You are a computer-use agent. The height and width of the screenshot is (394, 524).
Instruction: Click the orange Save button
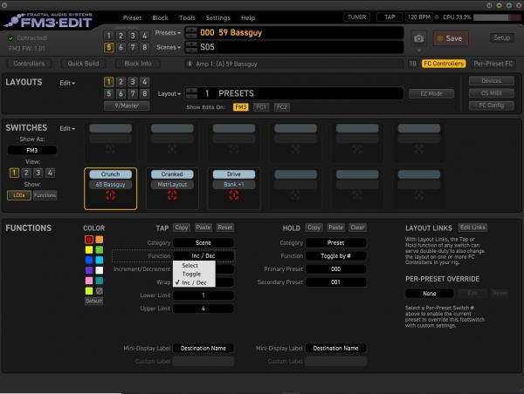451,38
